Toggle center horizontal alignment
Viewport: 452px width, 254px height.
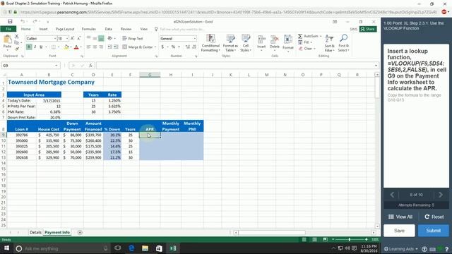tap(95, 47)
